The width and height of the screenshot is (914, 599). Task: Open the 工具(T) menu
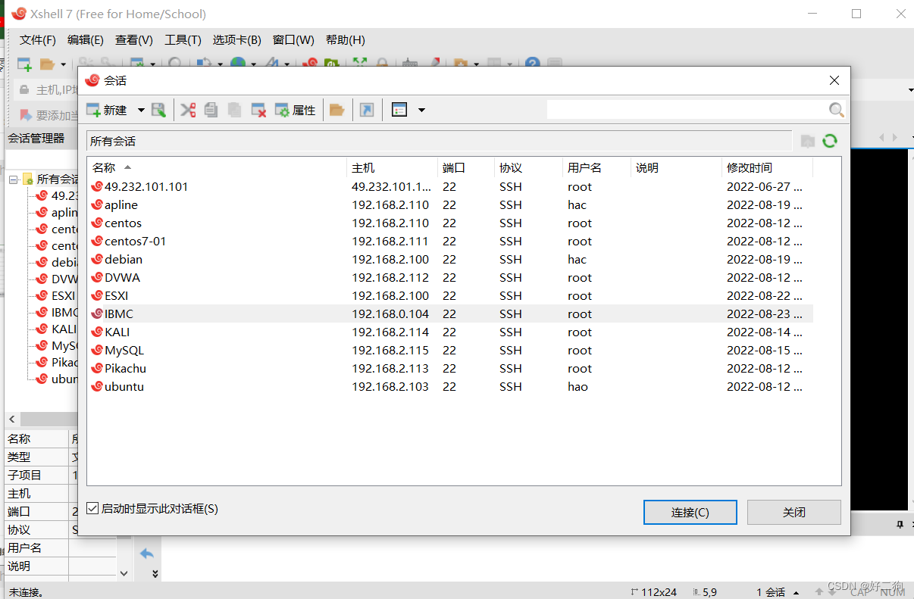183,40
